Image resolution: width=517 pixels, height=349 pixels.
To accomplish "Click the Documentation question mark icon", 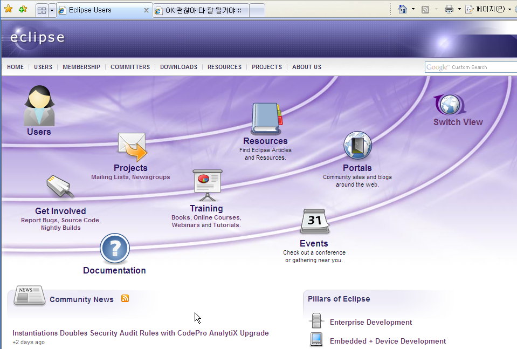I will [115, 248].
